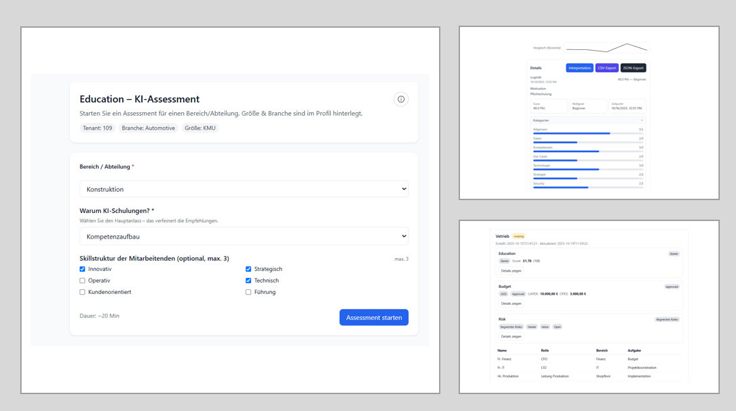Toggle the Technisch checkbox off
Image resolution: width=736 pixels, height=411 pixels.
(x=248, y=281)
